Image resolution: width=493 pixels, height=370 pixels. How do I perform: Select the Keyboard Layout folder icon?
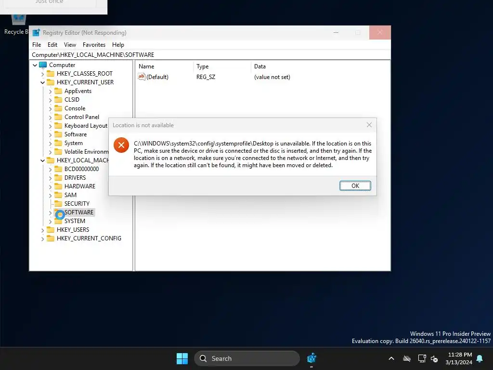[x=58, y=126]
